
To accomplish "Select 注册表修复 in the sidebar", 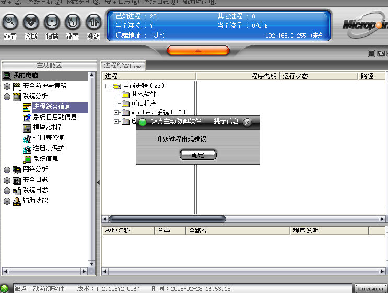I will click(x=49, y=138).
